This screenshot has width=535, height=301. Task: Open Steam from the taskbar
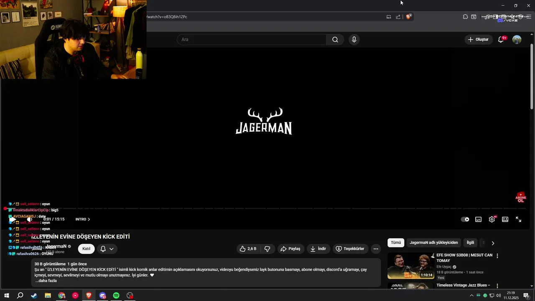34,296
